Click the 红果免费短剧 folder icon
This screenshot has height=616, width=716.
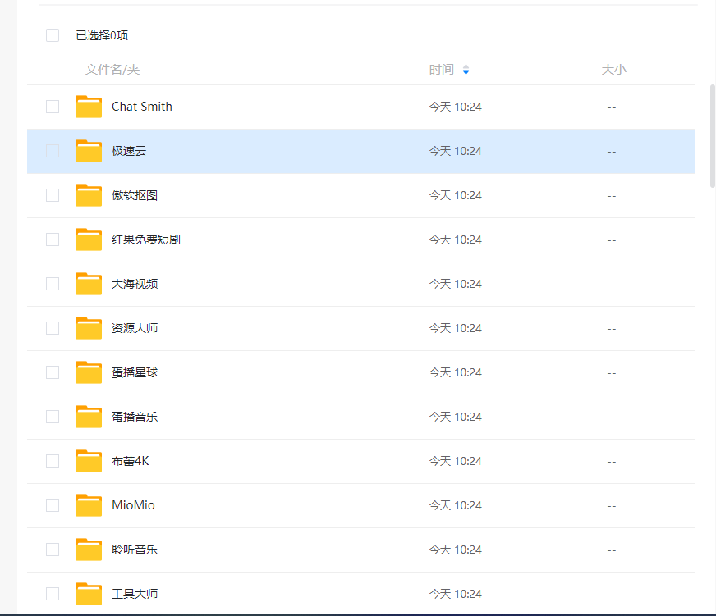click(89, 240)
